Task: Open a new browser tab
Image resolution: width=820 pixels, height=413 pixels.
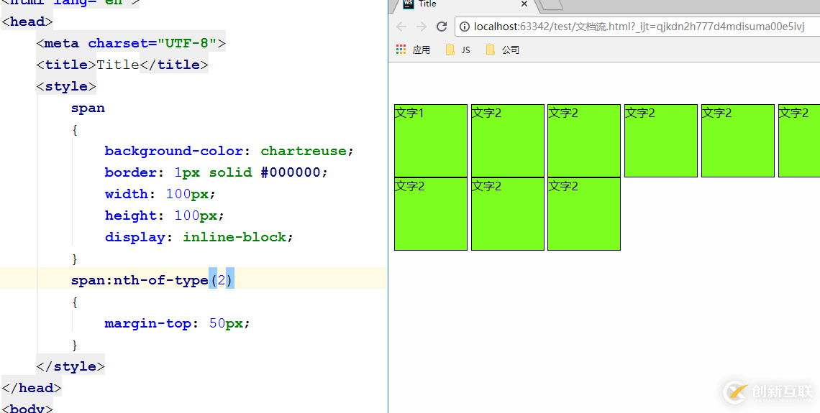Action: [550, 4]
